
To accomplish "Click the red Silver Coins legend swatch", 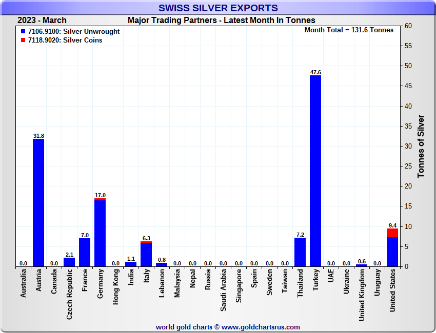I will [23, 40].
